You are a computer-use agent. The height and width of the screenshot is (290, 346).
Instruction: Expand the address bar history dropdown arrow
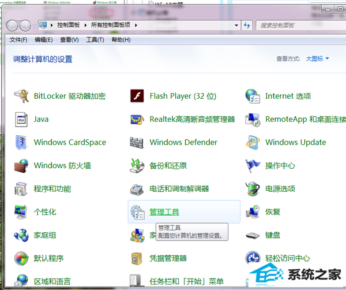[x=236, y=25]
